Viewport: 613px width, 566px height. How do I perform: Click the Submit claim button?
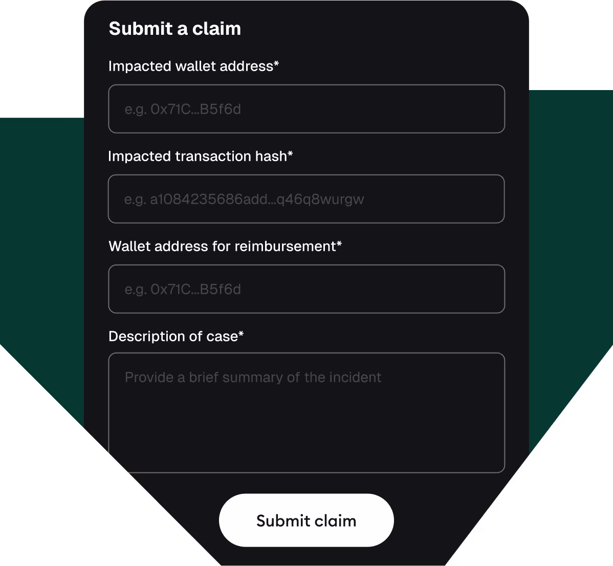(x=306, y=520)
